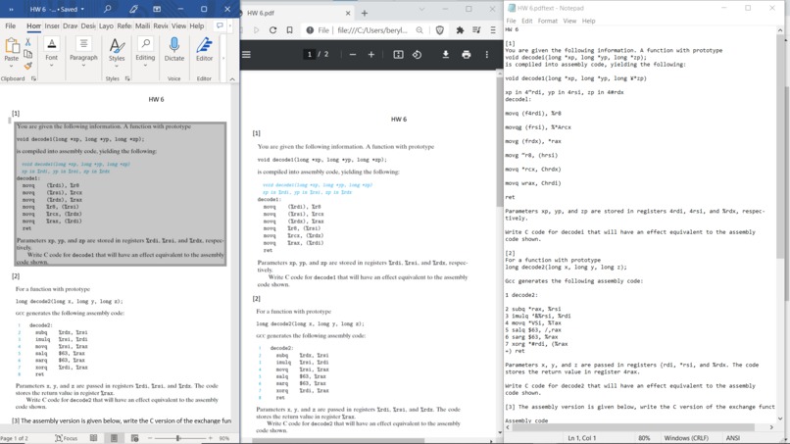Screen dimensions: 790x444
Task: Switch to the View ribbon tab
Action: tap(178, 25)
